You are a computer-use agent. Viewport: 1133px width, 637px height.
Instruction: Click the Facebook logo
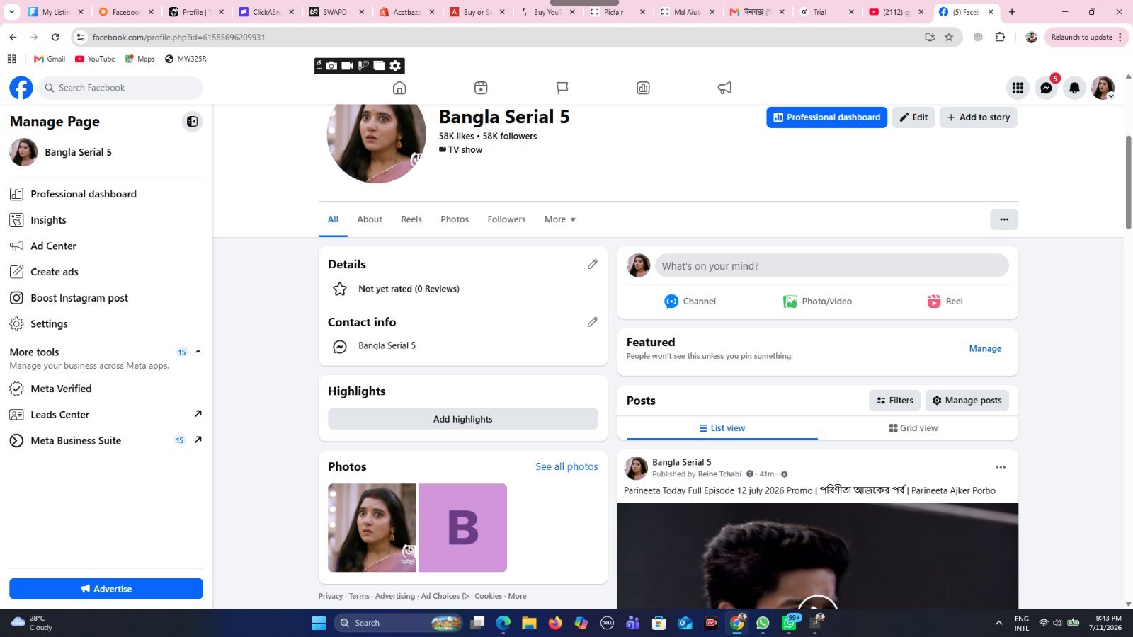pos(21,88)
